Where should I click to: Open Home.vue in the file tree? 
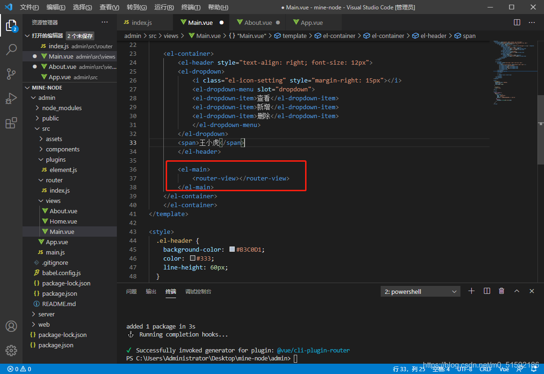pyautogui.click(x=63, y=221)
